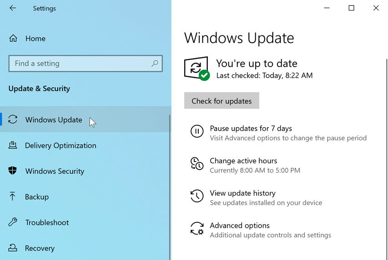The width and height of the screenshot is (388, 260).
Task: Click the Windows Update sync arrows icon
Action: pyautogui.click(x=13, y=119)
